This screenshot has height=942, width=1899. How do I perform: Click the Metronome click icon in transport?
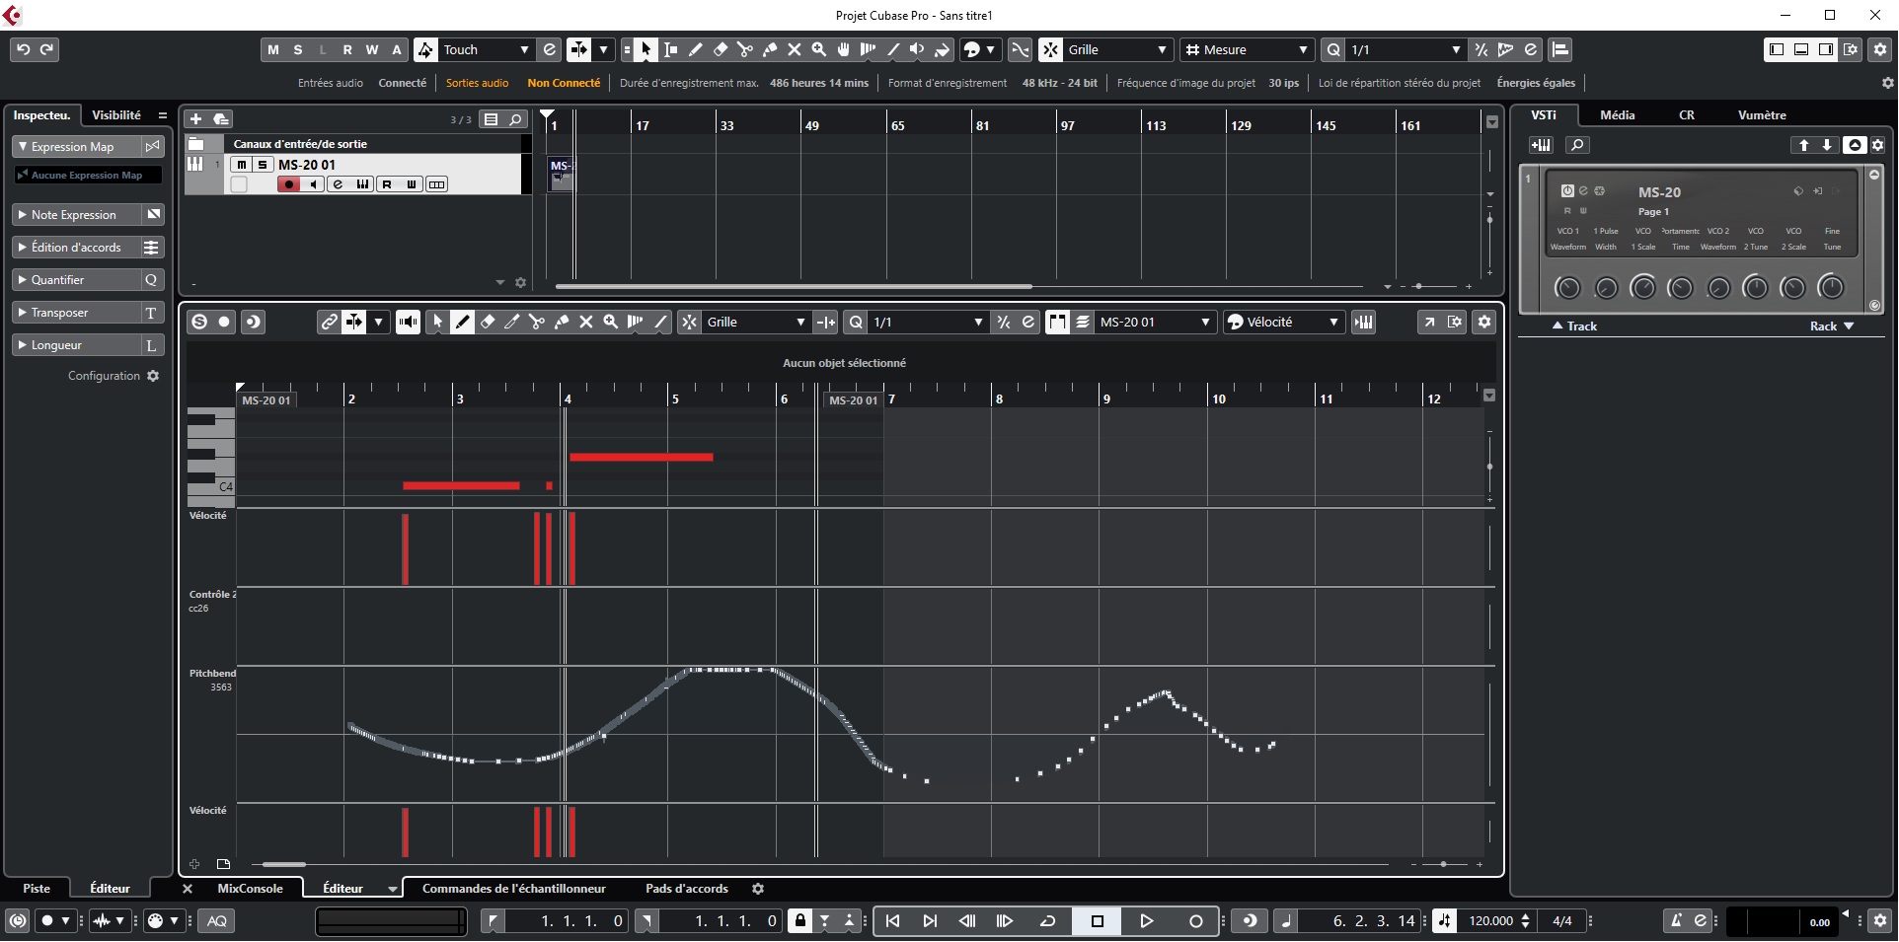pyautogui.click(x=1676, y=921)
